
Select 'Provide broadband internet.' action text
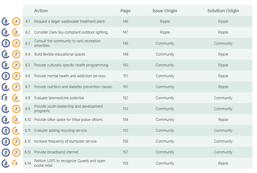click(57, 152)
